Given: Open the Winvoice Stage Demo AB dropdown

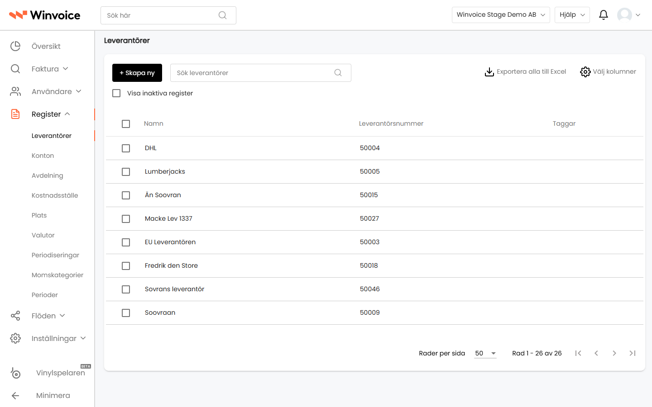Looking at the screenshot, I should coord(501,15).
